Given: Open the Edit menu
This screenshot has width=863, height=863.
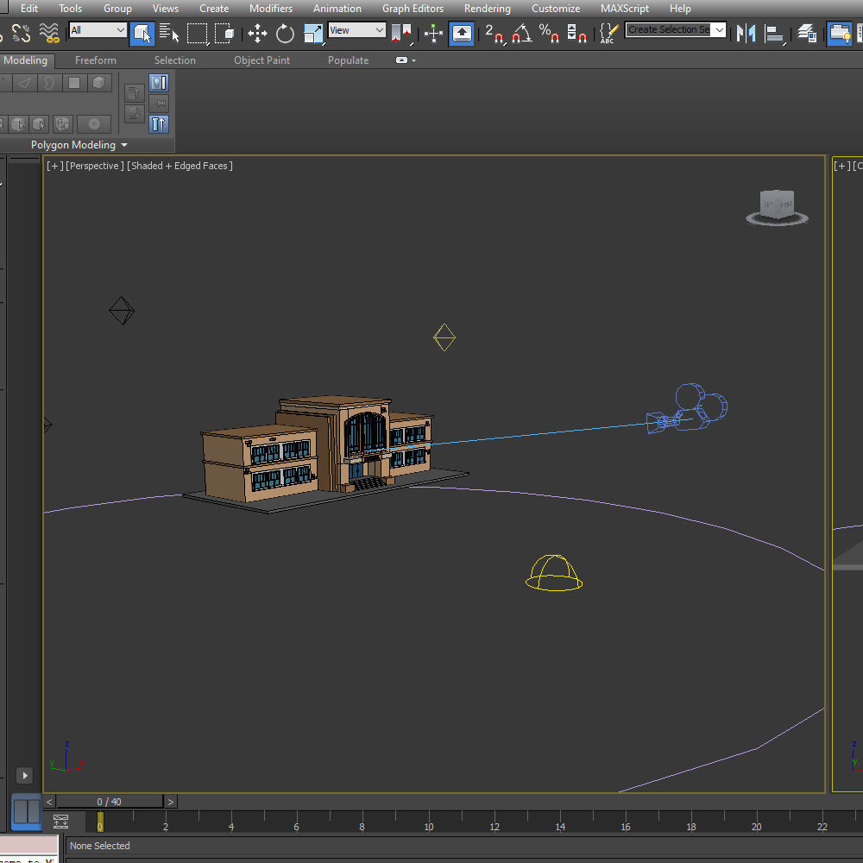Looking at the screenshot, I should pyautogui.click(x=29, y=9).
